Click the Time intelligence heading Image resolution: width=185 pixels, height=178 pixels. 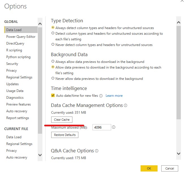click(x=69, y=89)
